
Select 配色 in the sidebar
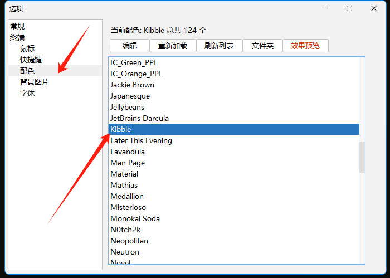[27, 71]
